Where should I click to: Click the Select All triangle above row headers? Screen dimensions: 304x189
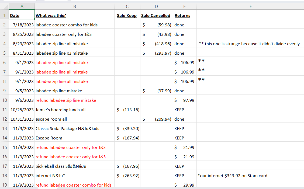click(x=5, y=5)
